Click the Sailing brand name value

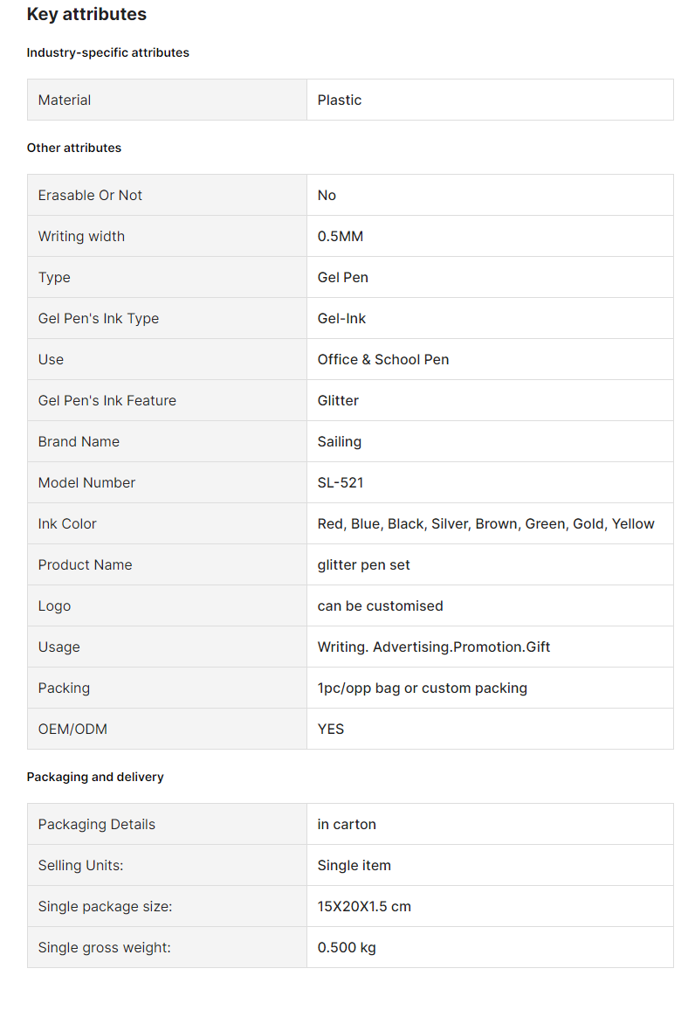[x=339, y=442]
